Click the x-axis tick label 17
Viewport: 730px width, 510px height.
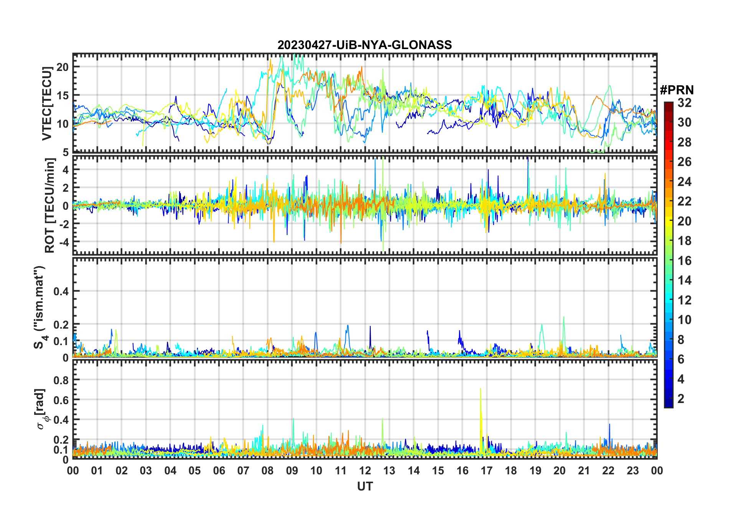(486, 471)
